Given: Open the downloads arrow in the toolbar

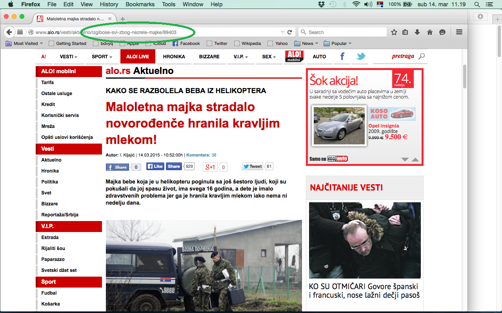Looking at the screenshot, I should 417,32.
